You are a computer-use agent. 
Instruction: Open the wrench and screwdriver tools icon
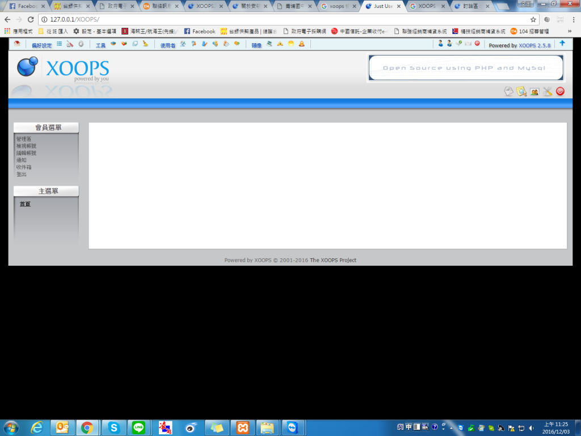pyautogui.click(x=547, y=91)
